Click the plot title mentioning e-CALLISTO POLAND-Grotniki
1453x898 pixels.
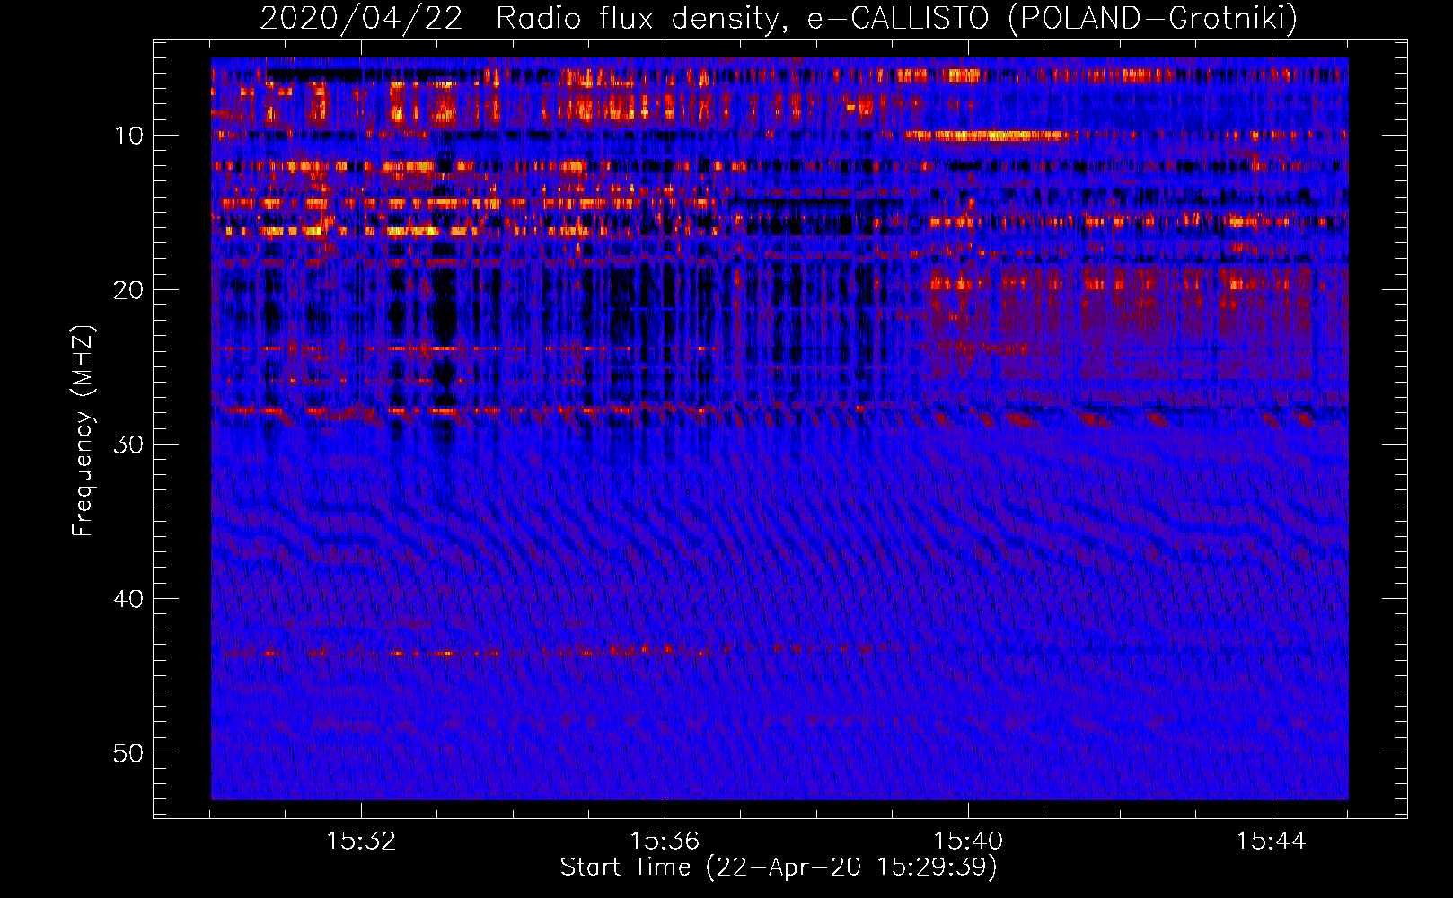[x=779, y=18]
